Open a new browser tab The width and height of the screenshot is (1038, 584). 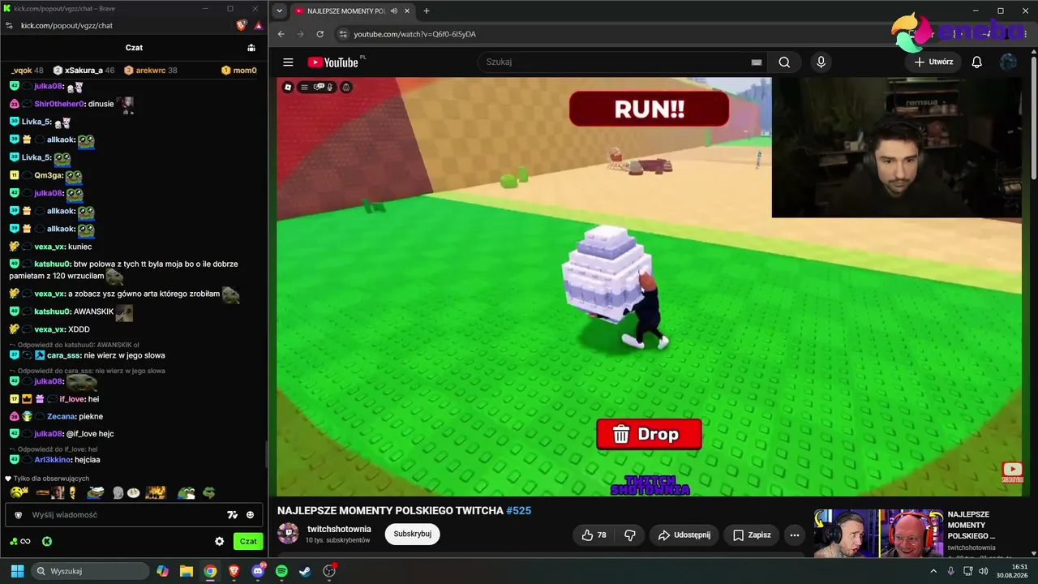pos(427,11)
